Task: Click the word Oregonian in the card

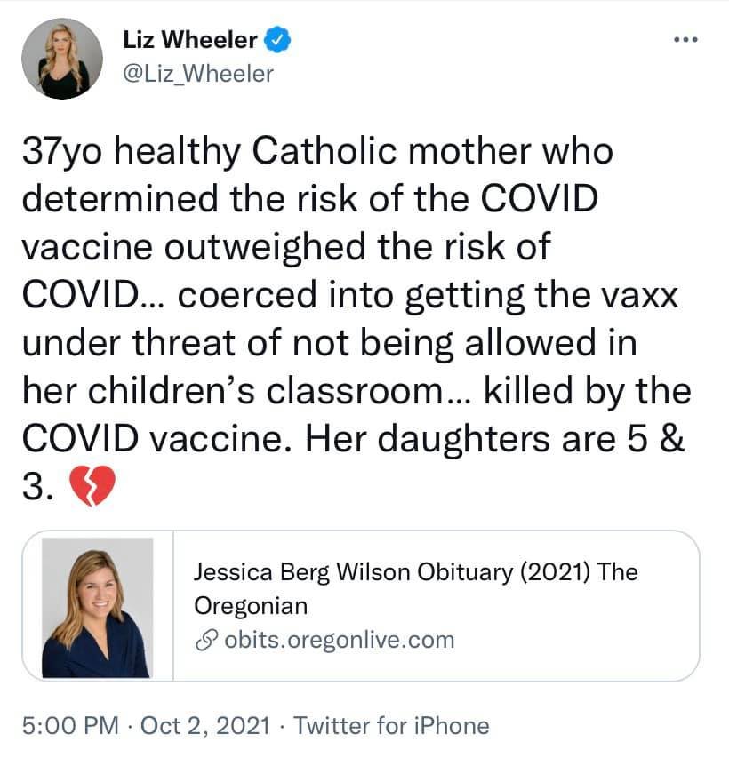Action: (251, 606)
